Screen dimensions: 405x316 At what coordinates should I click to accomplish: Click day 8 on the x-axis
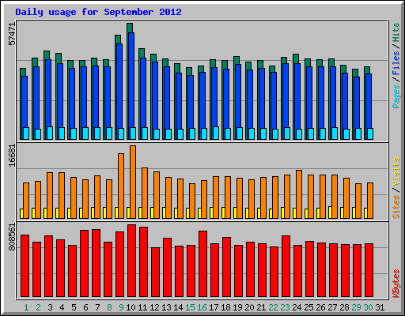coord(109,307)
